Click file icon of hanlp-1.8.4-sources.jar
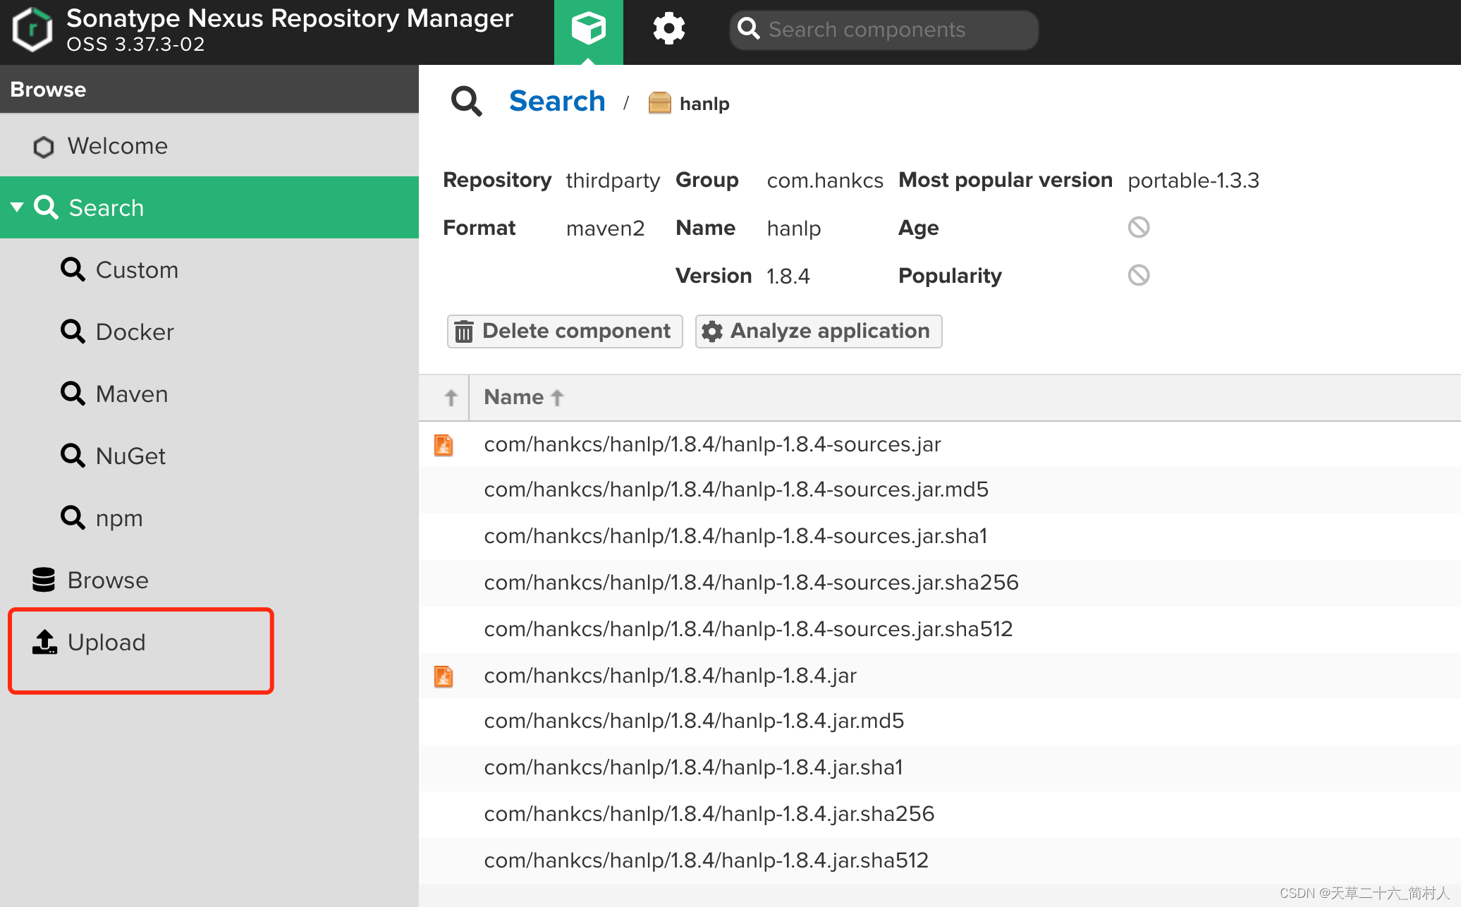Image resolution: width=1461 pixels, height=907 pixels. pos(444,445)
